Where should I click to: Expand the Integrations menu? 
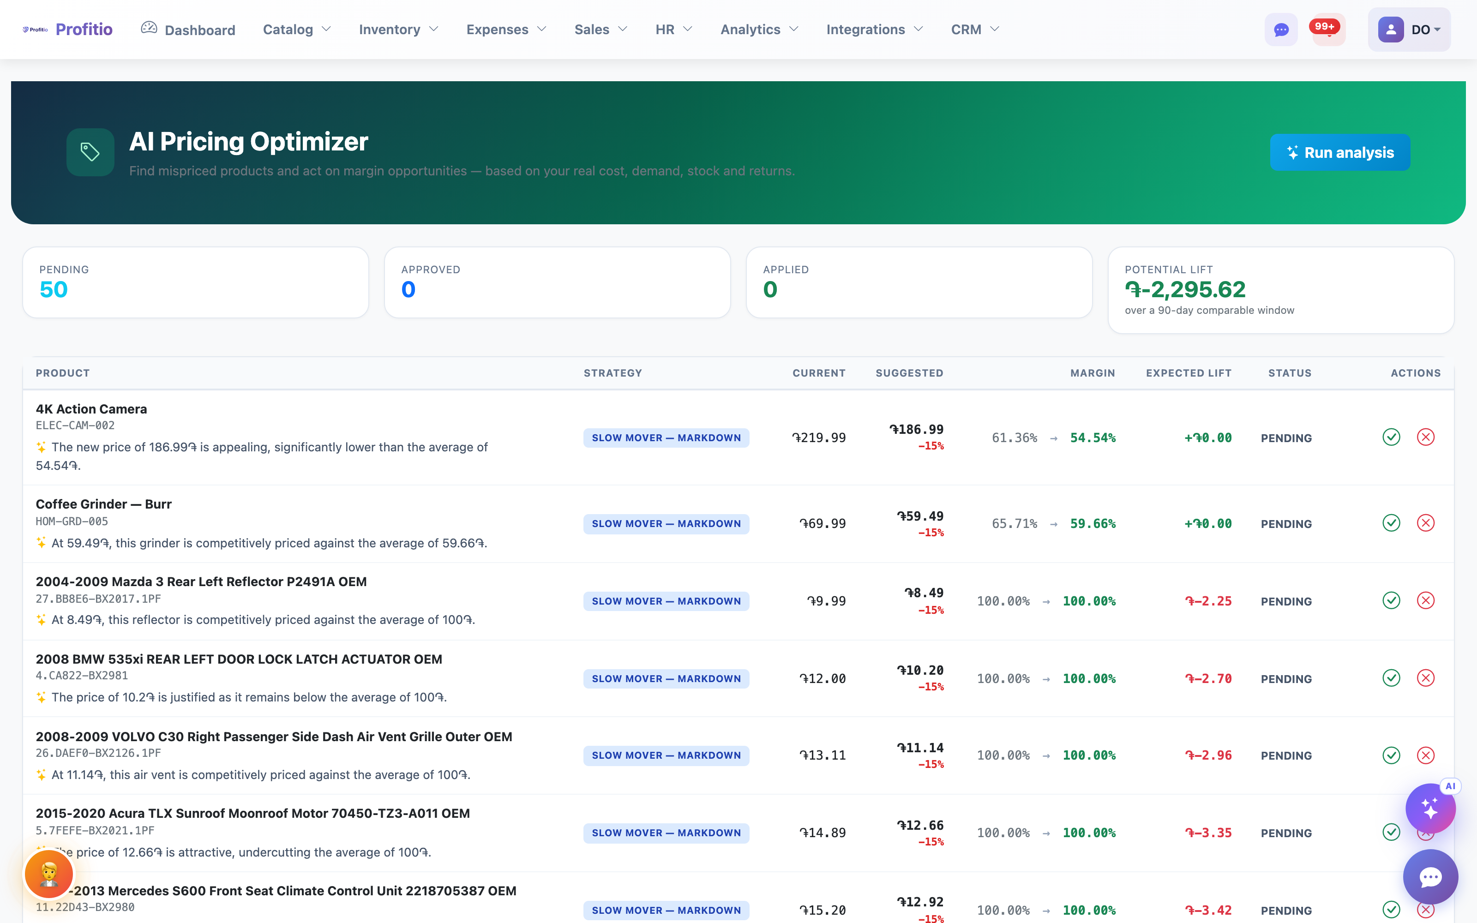coord(875,29)
